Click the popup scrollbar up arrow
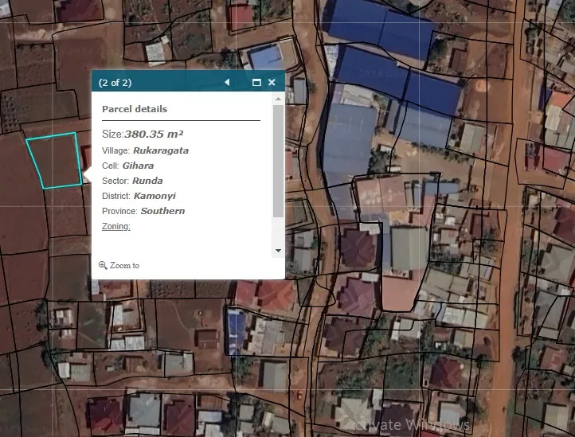The width and height of the screenshot is (575, 437). (278, 99)
